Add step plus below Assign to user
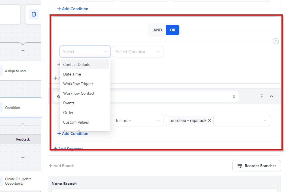 coord(23,89)
